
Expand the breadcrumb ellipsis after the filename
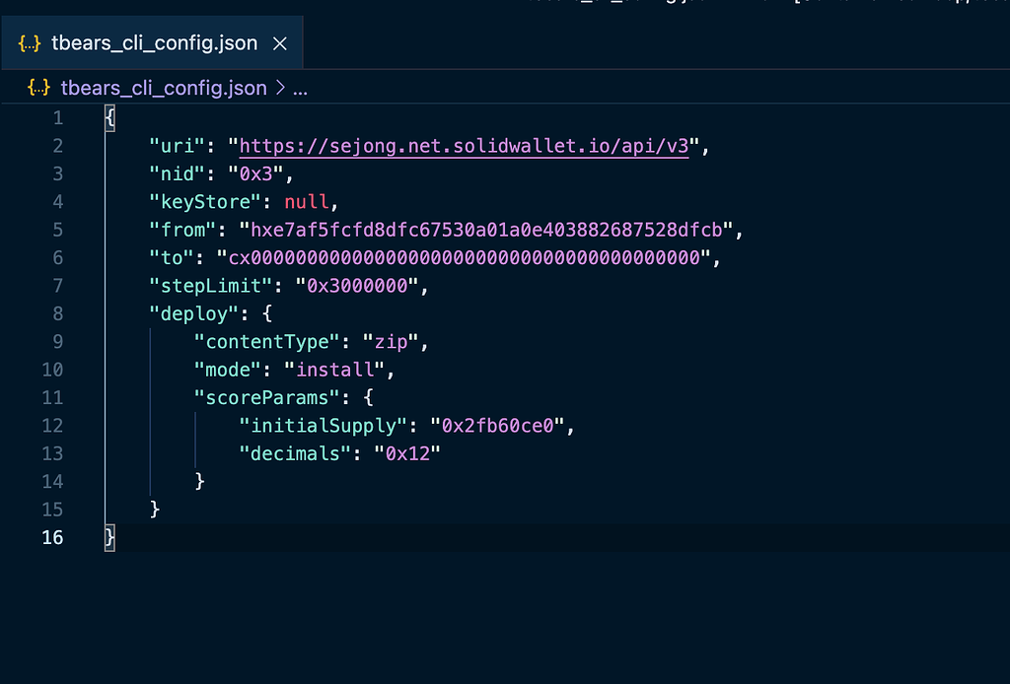click(299, 88)
